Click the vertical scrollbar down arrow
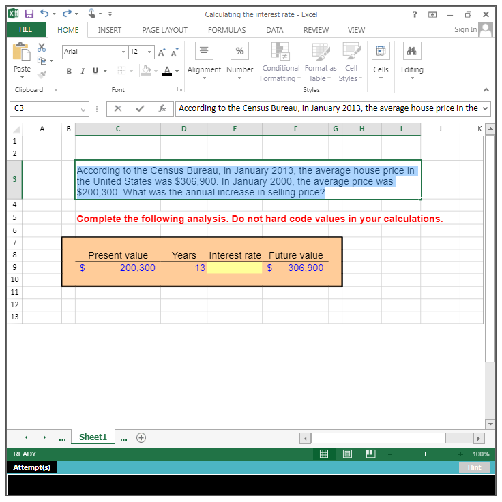The height and width of the screenshot is (502, 502). (490, 424)
